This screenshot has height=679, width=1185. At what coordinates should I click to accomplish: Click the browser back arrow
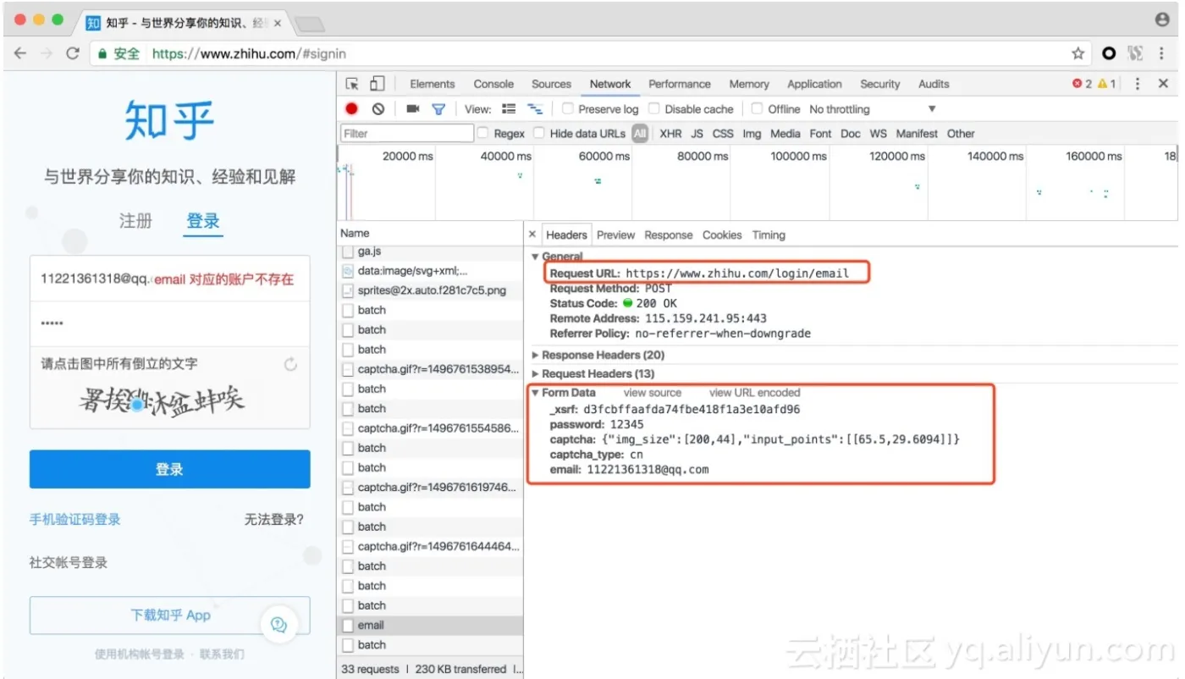[20, 53]
